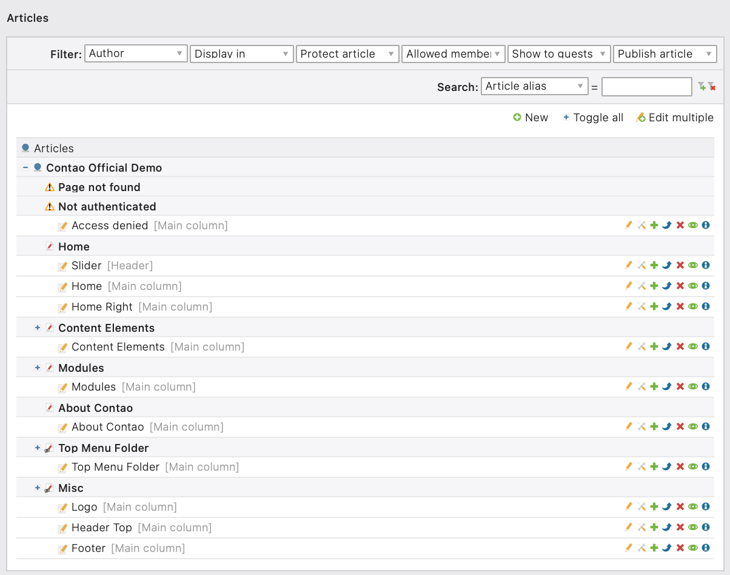This screenshot has height=575, width=730.
Task: Open article settings for Slider
Action: coord(641,266)
